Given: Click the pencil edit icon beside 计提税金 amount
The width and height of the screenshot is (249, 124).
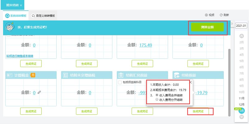Looking at the screenshot, I should (x=39, y=93).
